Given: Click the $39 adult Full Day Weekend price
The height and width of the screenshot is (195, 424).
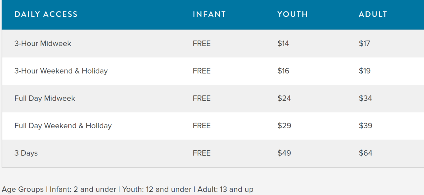Looking at the screenshot, I should (365, 126).
